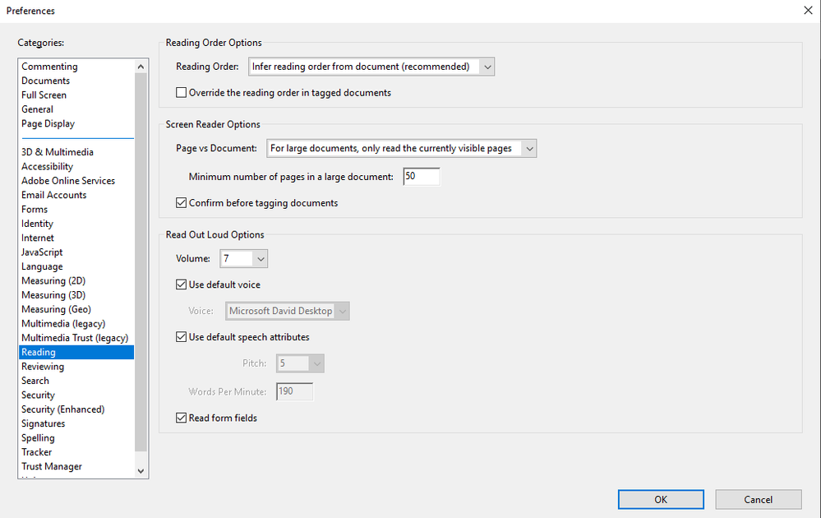This screenshot has width=821, height=518.
Task: Switch to the Page Display category
Action: tap(48, 124)
